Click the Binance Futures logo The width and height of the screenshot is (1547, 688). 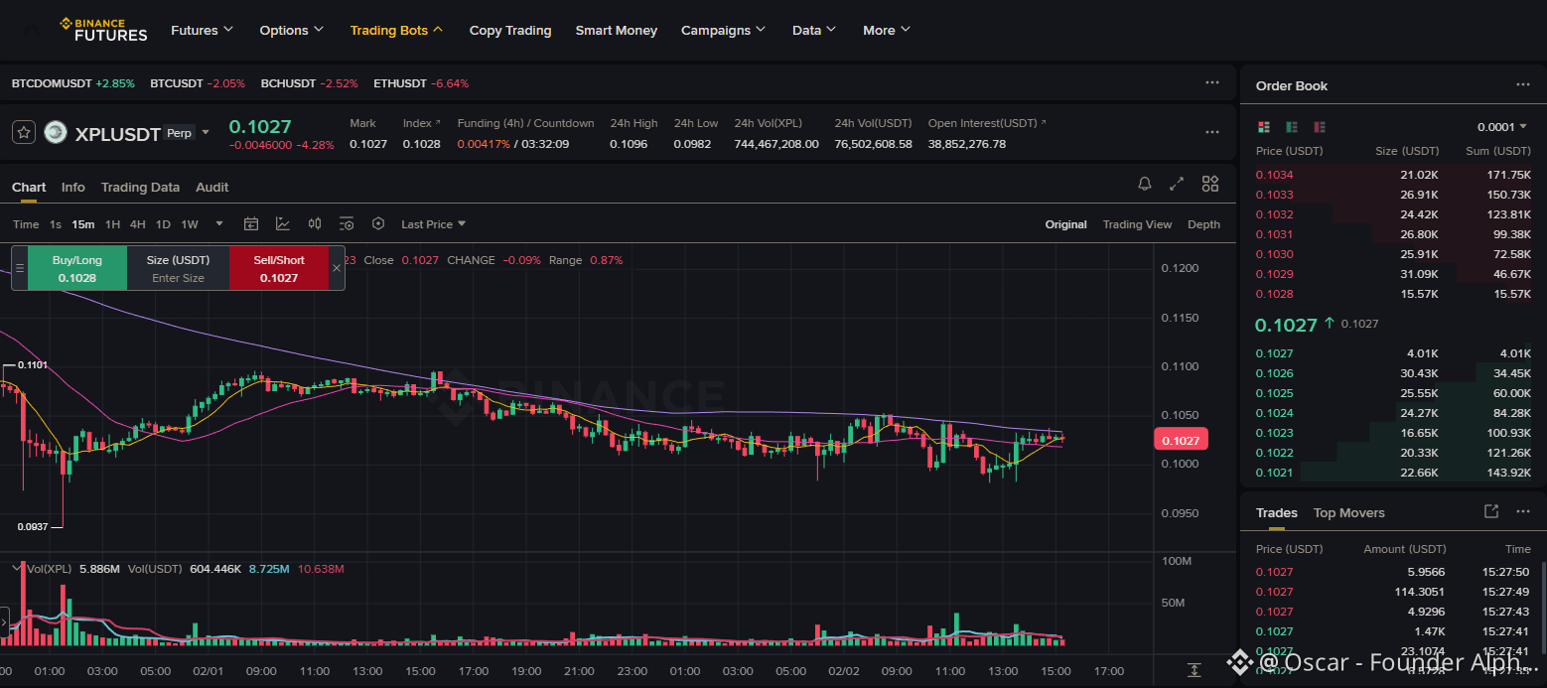(x=103, y=30)
